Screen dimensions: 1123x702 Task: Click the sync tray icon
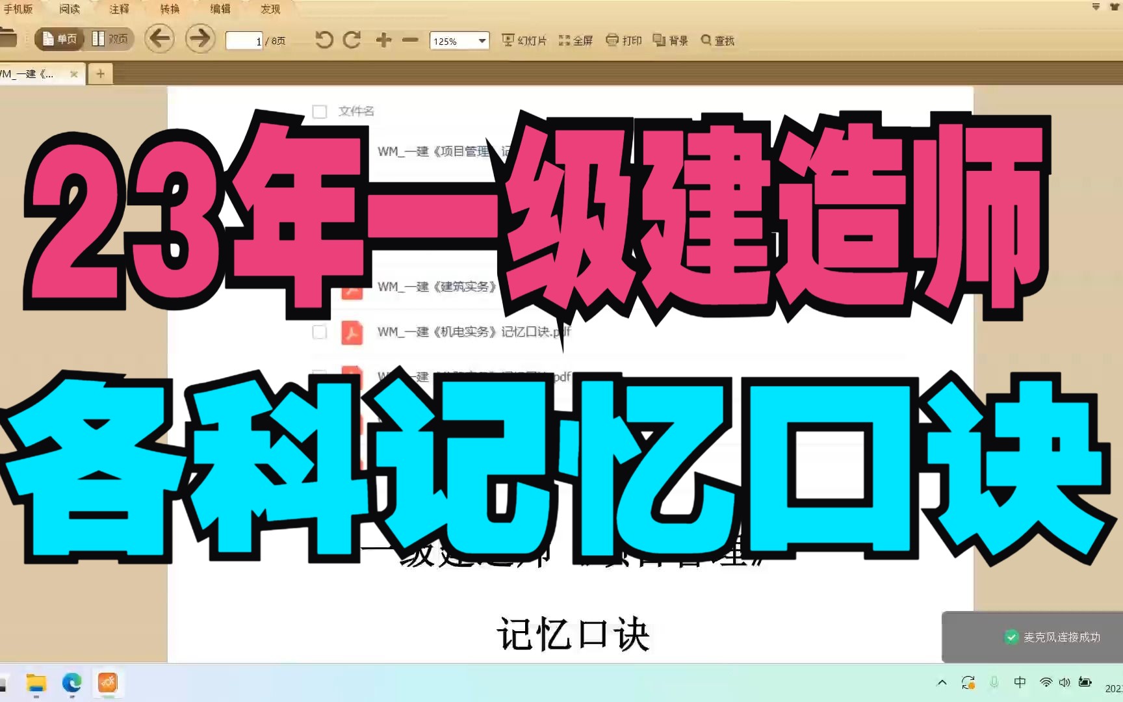(968, 682)
